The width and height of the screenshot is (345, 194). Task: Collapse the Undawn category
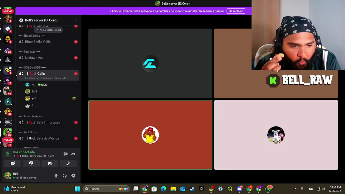29,51
